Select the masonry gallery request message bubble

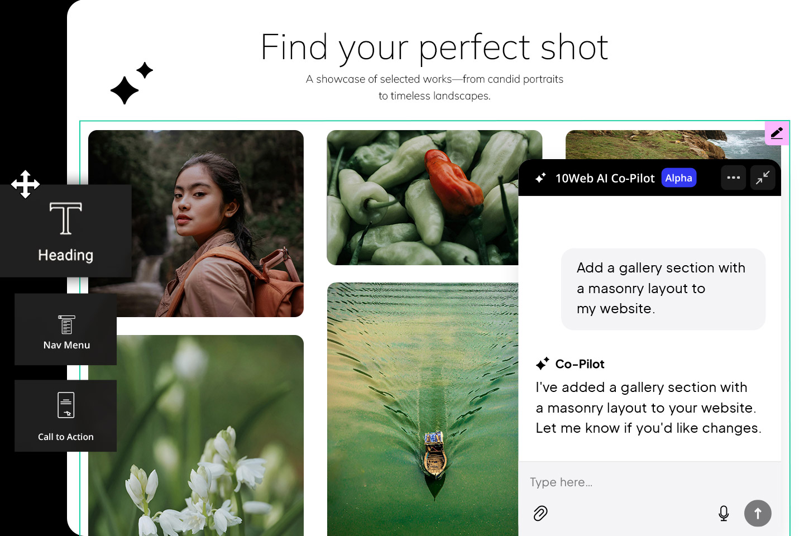[663, 288]
